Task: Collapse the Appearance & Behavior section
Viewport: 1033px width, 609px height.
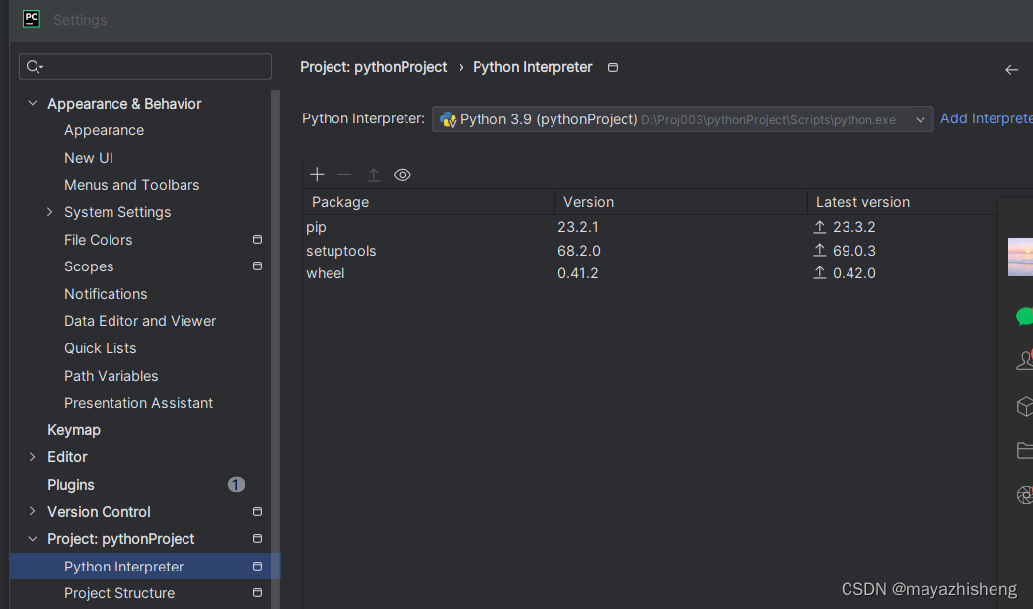Action: pyautogui.click(x=33, y=103)
